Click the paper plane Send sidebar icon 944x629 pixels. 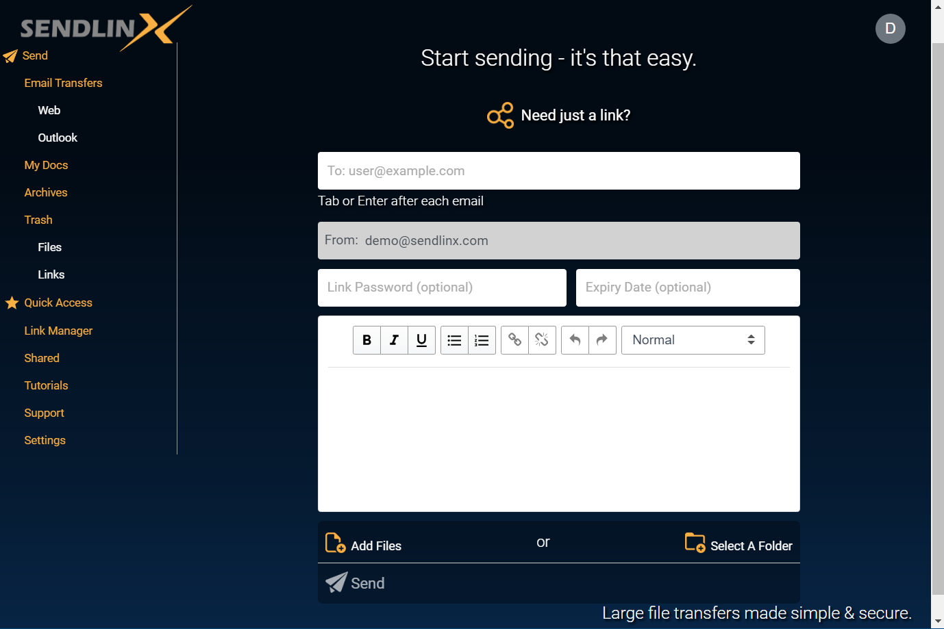10,56
